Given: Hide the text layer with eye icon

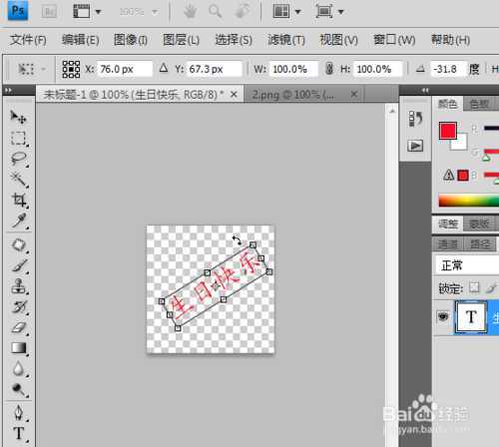Looking at the screenshot, I should point(443,316).
